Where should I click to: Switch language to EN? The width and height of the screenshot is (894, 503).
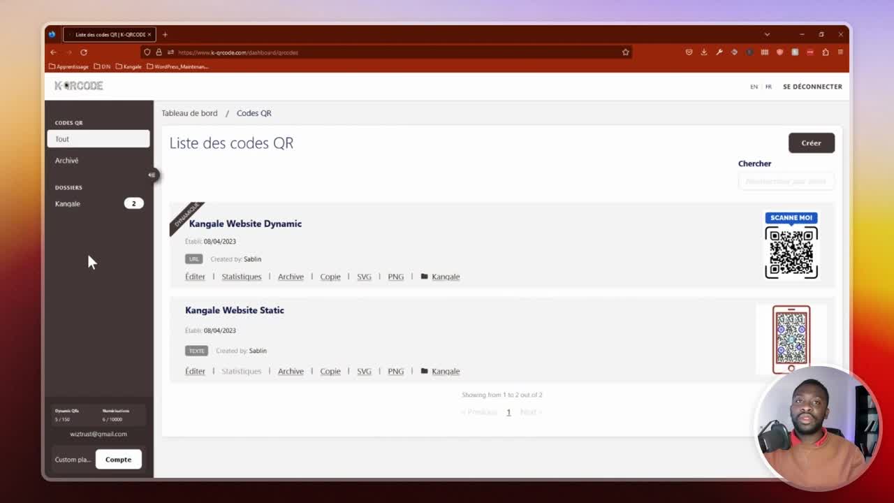(754, 87)
